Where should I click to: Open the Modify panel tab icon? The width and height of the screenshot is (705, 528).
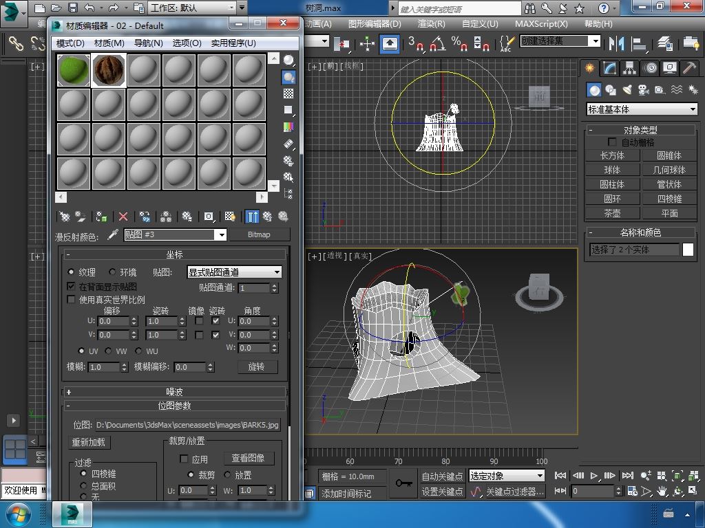coord(610,68)
